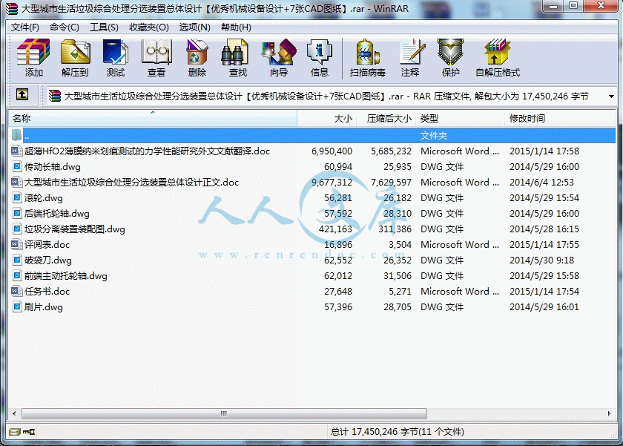Show archive 信息 (Info)

[x=319, y=58]
